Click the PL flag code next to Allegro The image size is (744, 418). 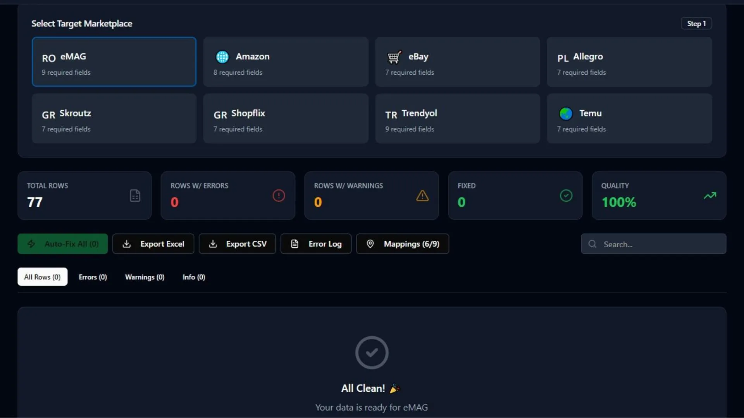click(x=563, y=58)
